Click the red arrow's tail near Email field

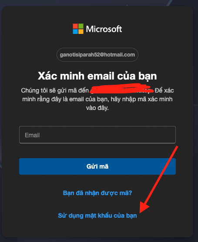pos(177,148)
